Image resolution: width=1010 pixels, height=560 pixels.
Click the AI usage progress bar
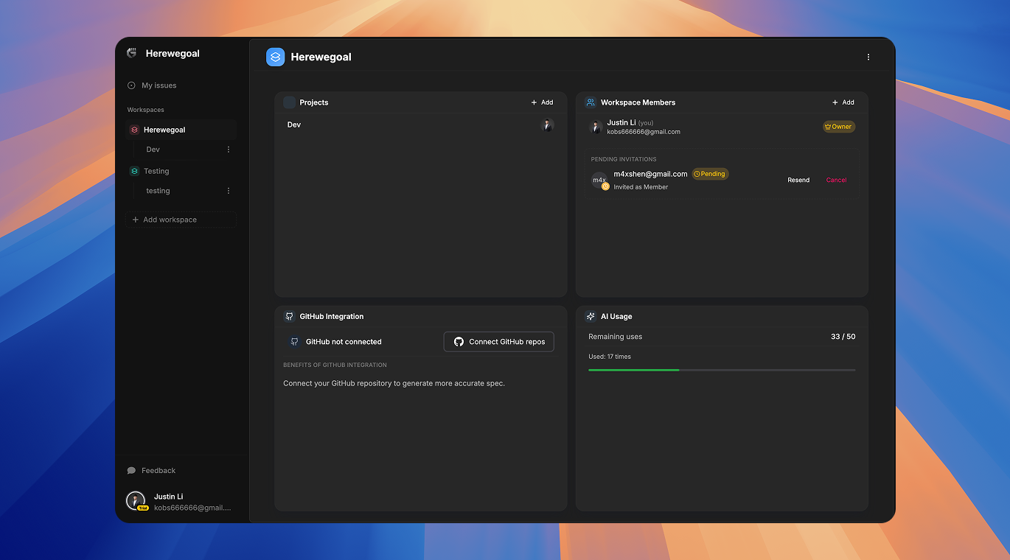point(721,370)
